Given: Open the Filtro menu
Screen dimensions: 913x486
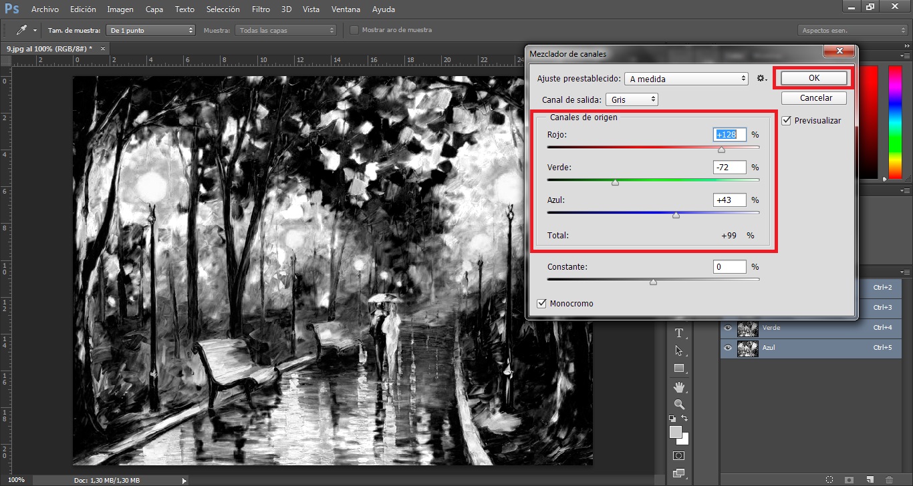Looking at the screenshot, I should click(x=261, y=9).
